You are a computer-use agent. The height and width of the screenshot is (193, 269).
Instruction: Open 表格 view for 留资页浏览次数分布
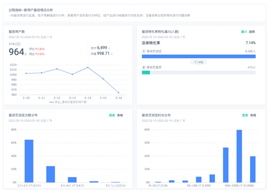(x=120, y=115)
